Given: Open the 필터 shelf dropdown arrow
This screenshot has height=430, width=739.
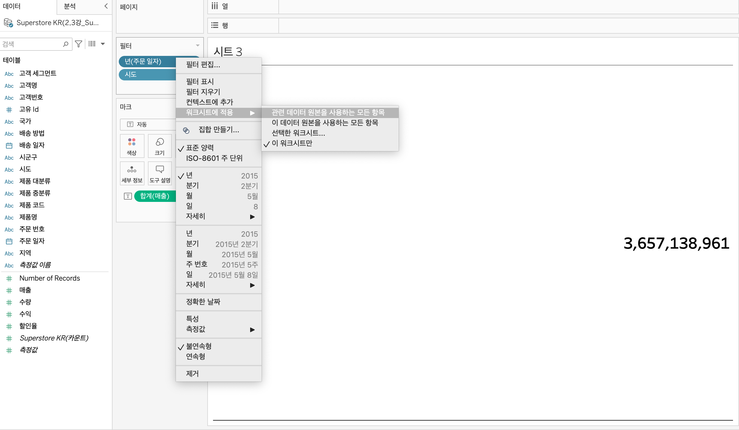Looking at the screenshot, I should [x=197, y=46].
